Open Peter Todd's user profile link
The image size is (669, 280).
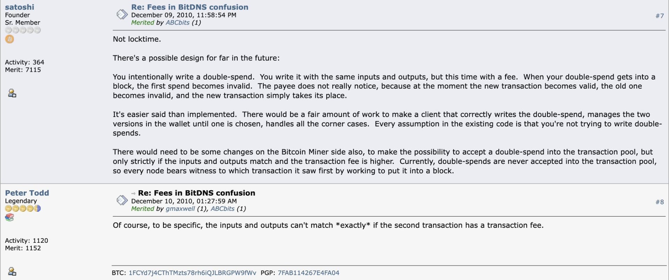point(27,193)
